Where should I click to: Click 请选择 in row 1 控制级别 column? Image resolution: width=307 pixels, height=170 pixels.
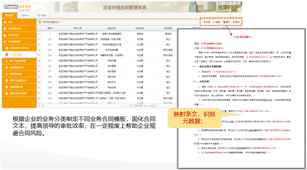click(140, 34)
